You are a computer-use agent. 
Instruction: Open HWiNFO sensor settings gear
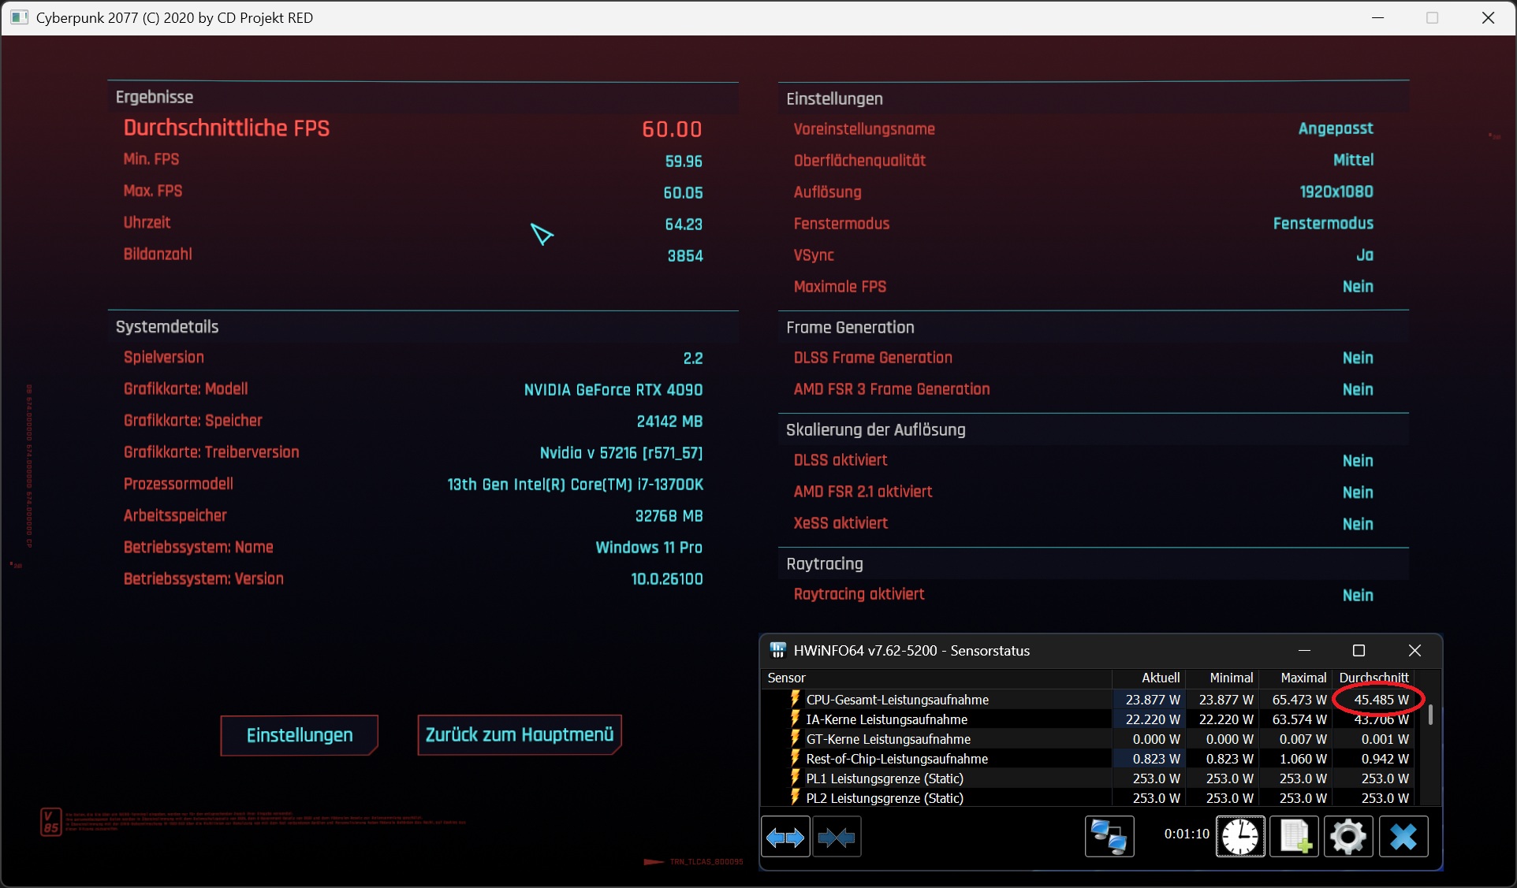pyautogui.click(x=1348, y=837)
